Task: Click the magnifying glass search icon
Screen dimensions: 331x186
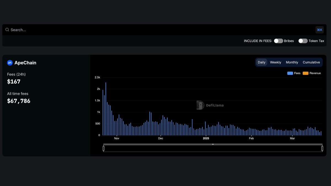Action: tap(7, 30)
